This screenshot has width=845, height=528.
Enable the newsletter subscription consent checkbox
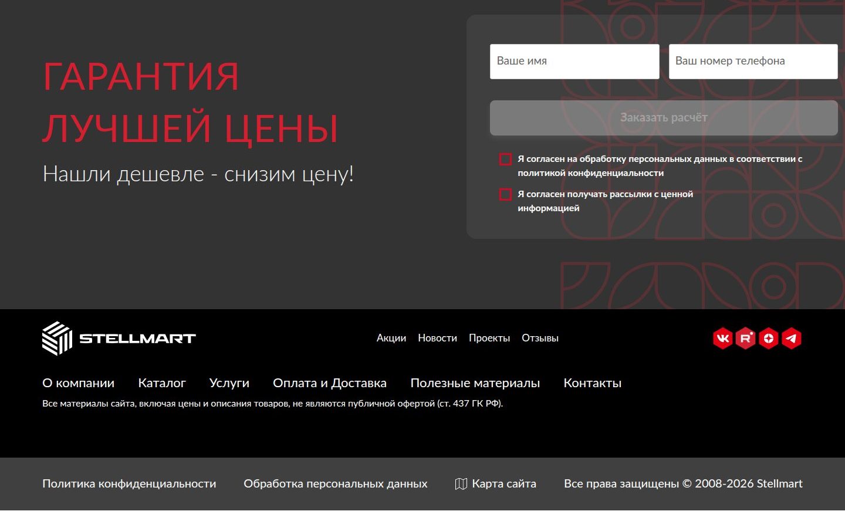coord(505,194)
